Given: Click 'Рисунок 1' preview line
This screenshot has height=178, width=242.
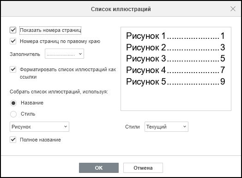Looking at the screenshot, I should [x=175, y=36].
